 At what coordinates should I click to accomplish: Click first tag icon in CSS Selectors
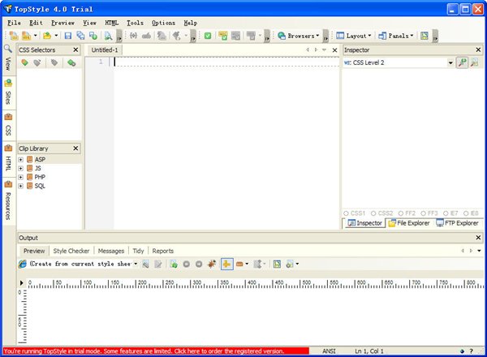(24, 63)
